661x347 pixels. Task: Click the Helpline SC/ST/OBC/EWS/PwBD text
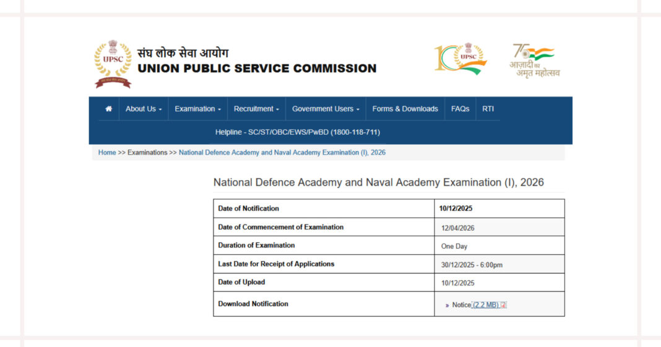[x=298, y=132]
